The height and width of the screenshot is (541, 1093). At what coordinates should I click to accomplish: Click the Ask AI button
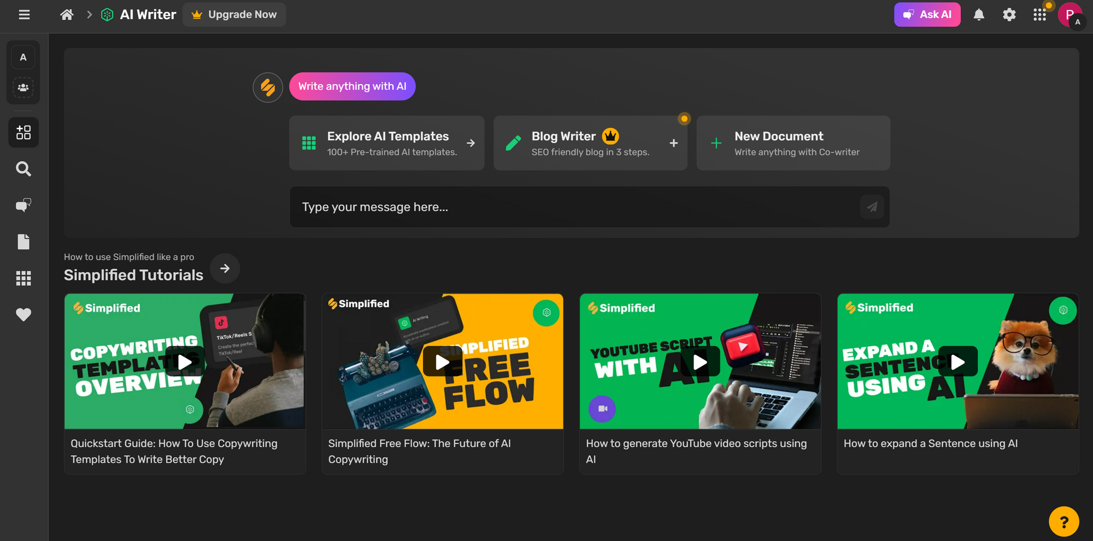[927, 15]
